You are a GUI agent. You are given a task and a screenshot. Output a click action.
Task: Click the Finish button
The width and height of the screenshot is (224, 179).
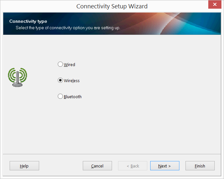coord(200,166)
